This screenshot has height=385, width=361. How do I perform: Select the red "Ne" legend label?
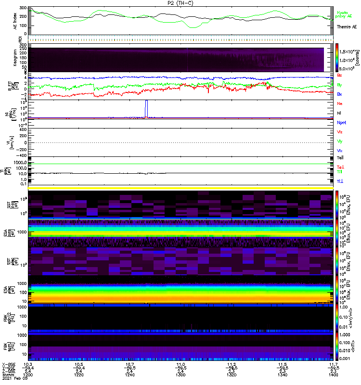click(x=340, y=103)
